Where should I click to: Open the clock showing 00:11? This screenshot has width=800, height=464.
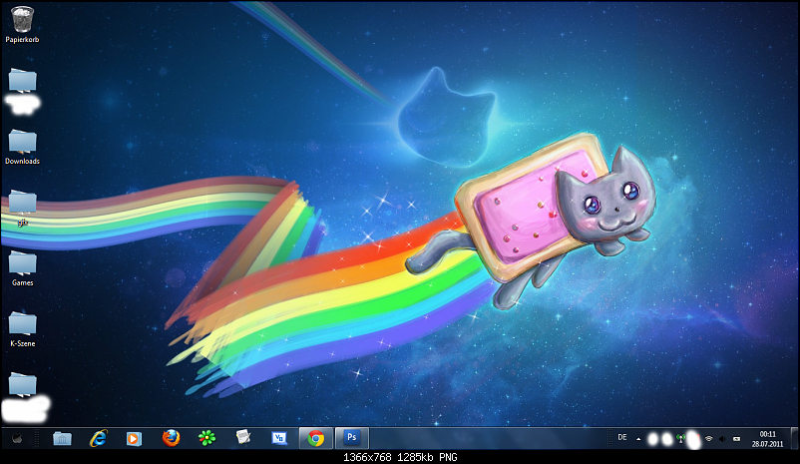[x=767, y=439]
